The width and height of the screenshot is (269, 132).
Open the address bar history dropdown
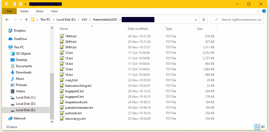tap(196, 20)
